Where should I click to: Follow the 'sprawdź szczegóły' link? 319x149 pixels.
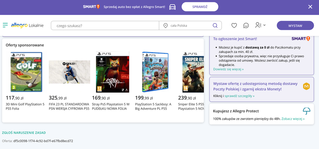239,96
